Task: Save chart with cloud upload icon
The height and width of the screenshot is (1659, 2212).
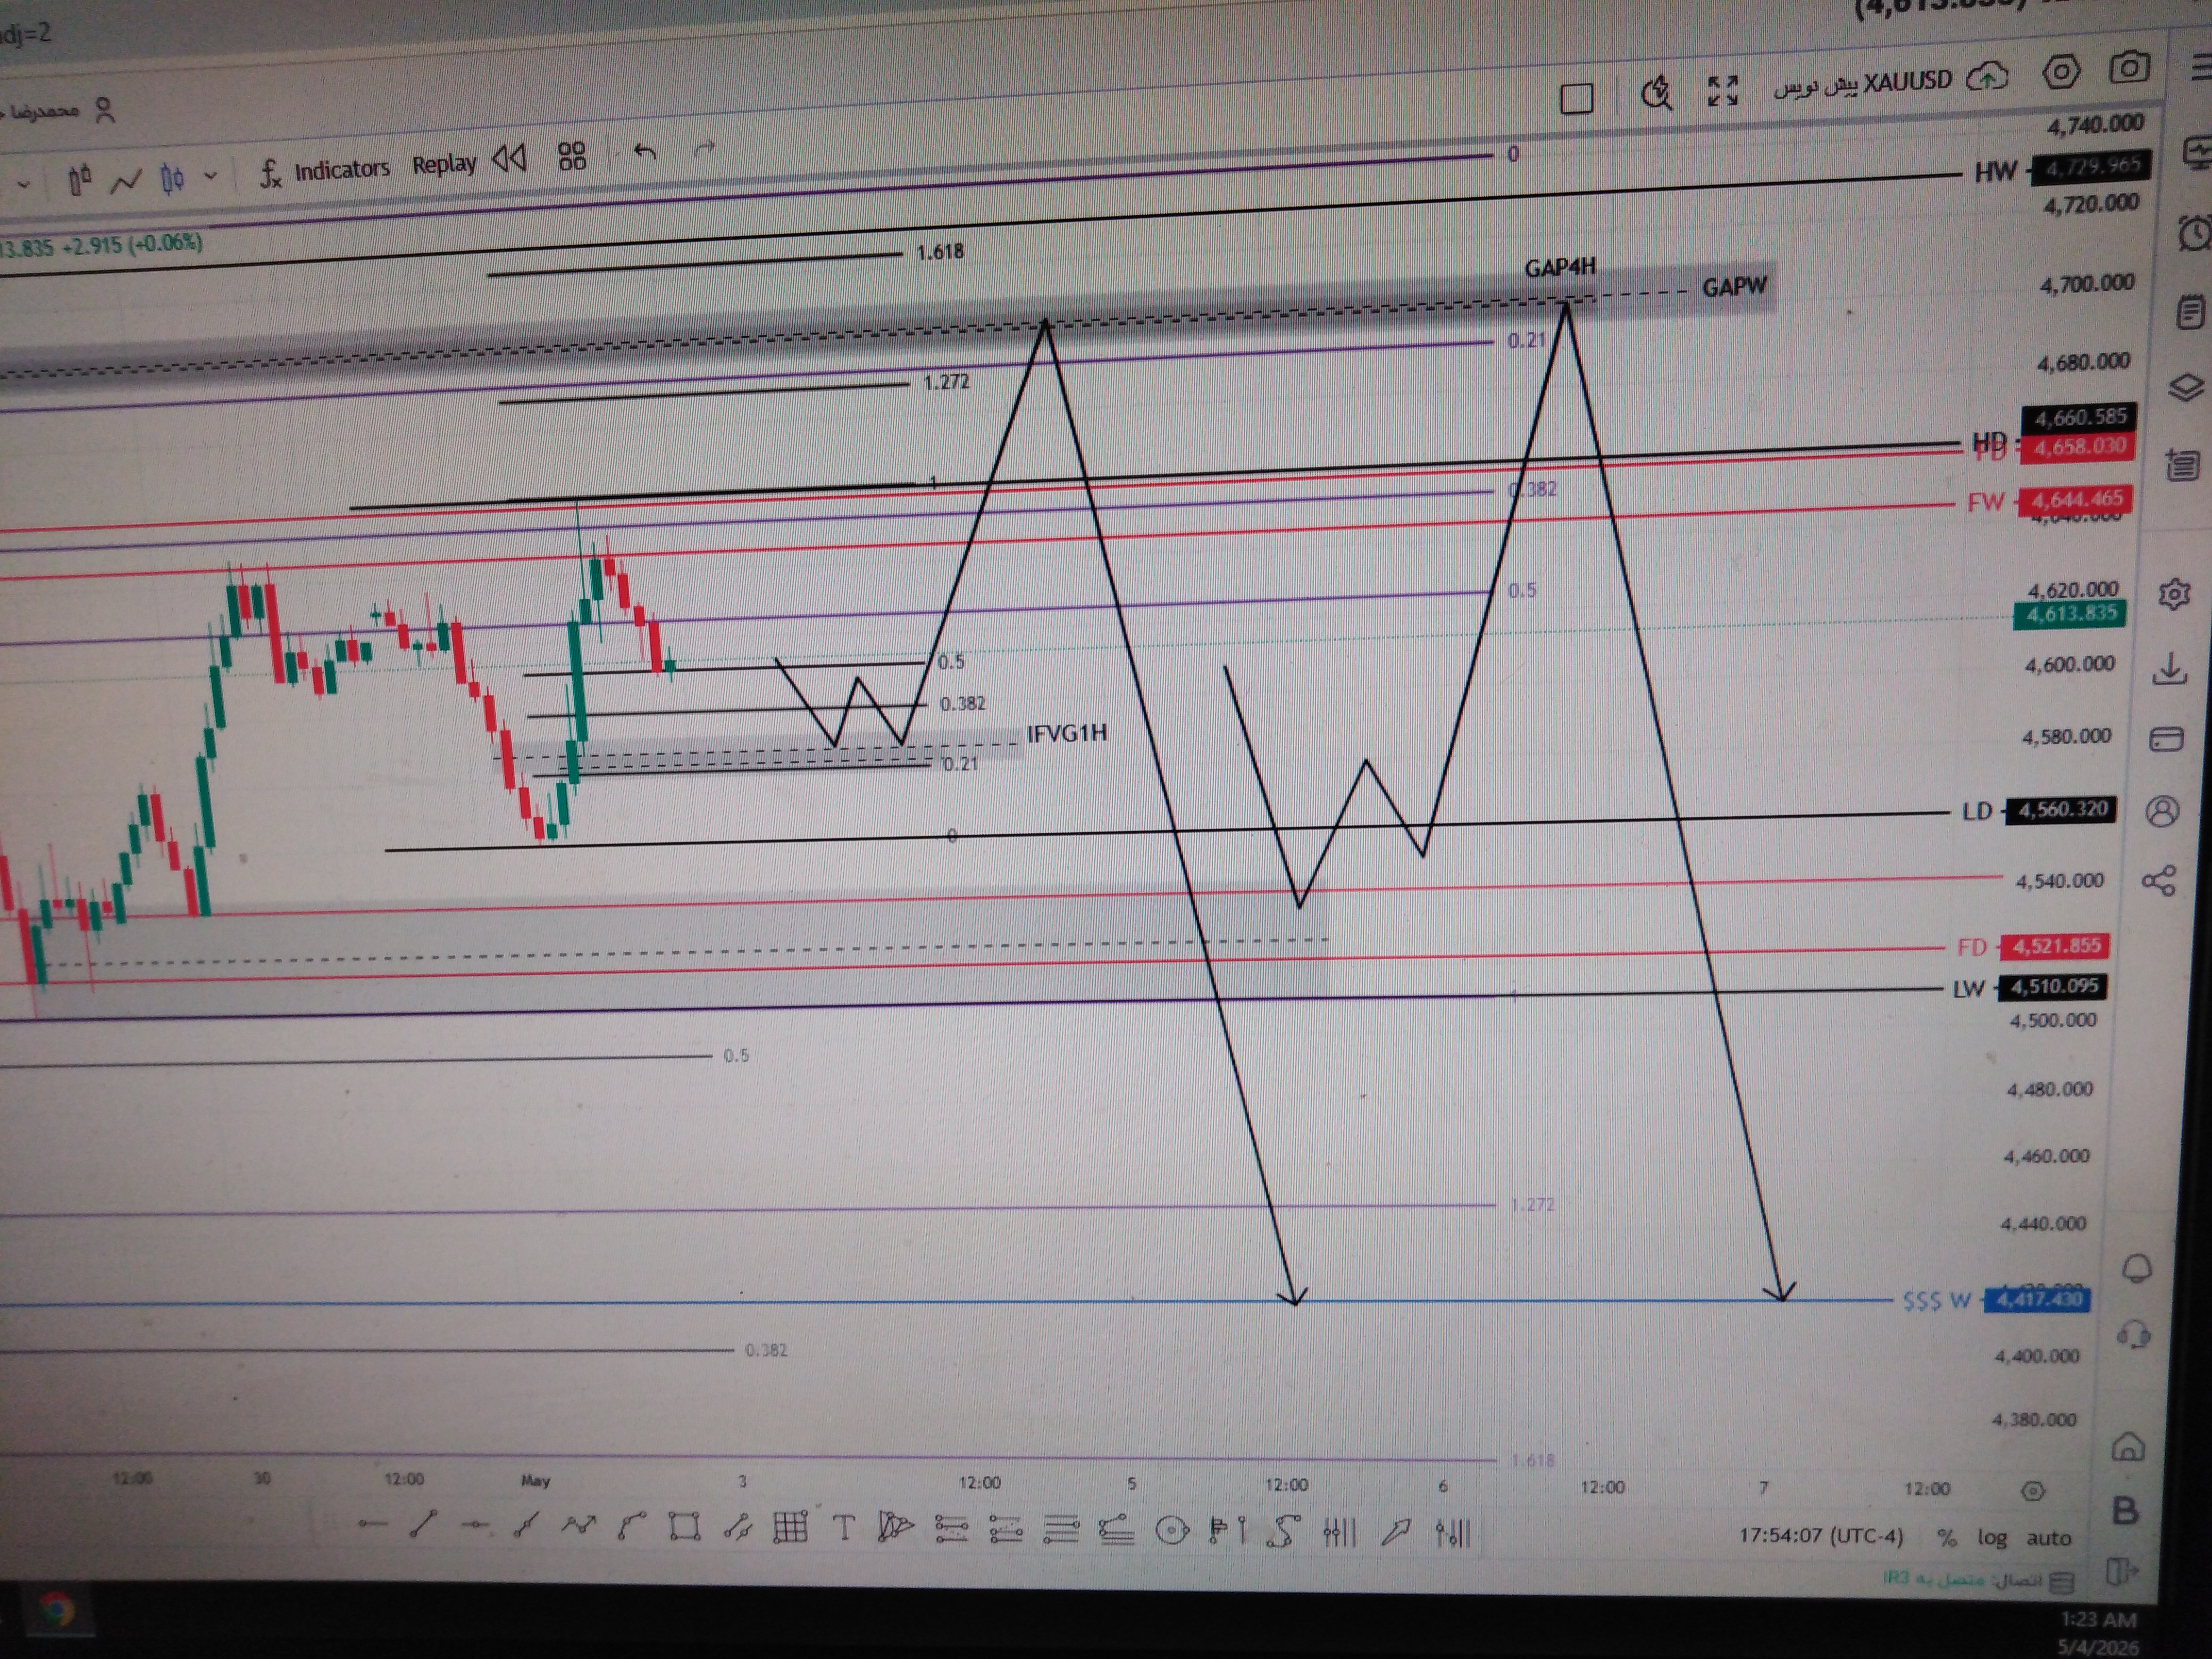Action: (x=1987, y=76)
